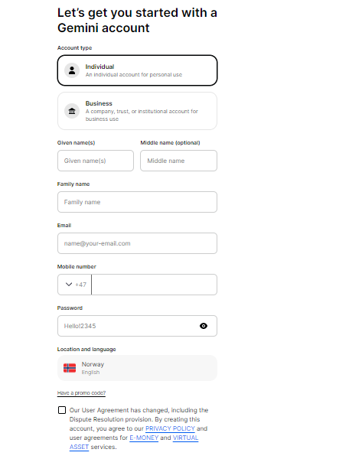This screenshot has width=362, height=459.
Task: Click the person icon for Individual account
Action: (x=72, y=70)
